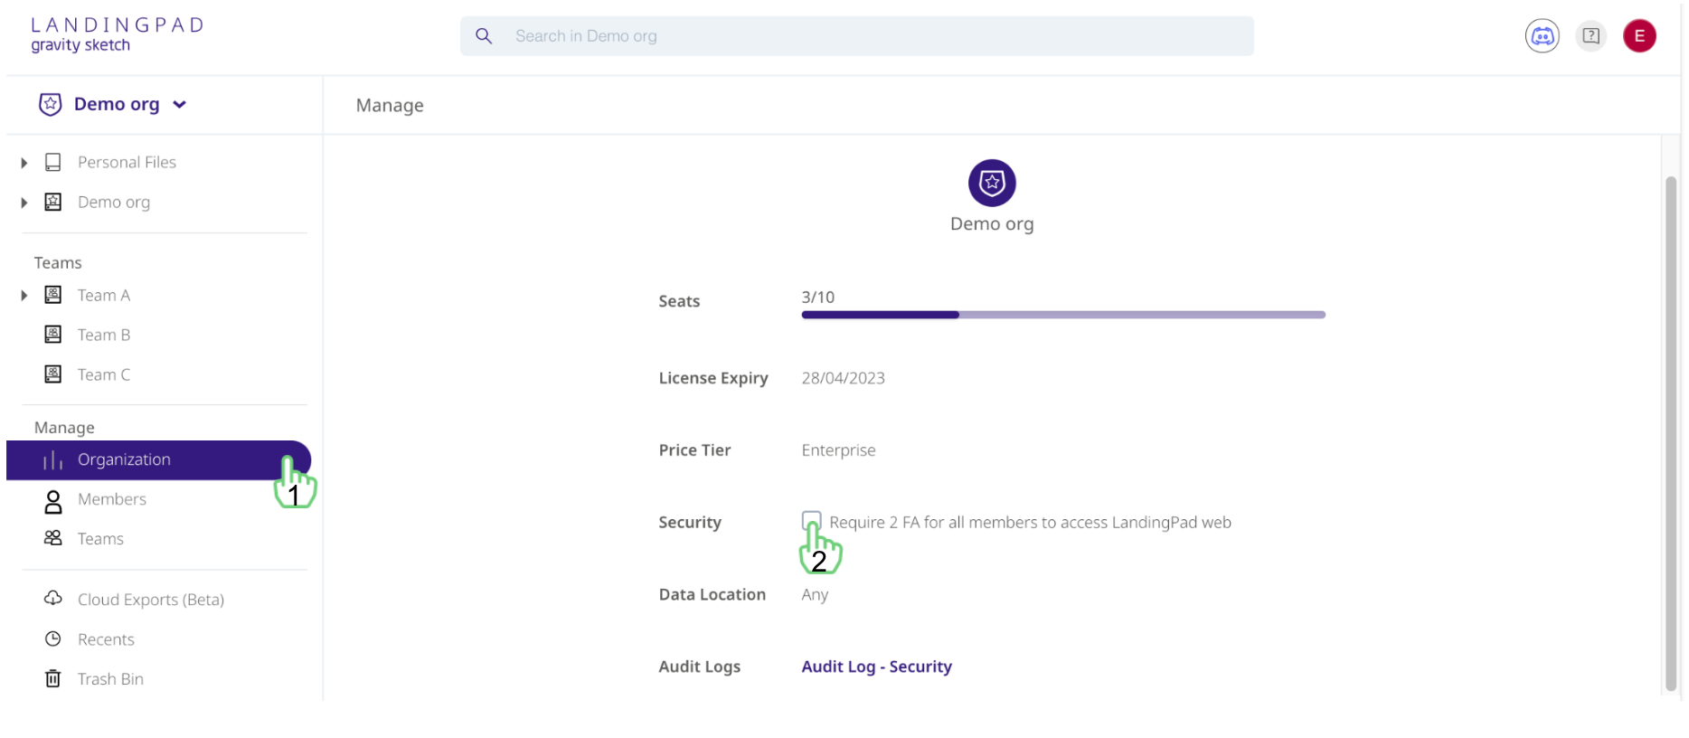Expand the Team A tree arrow
The image size is (1689, 738).
pyautogui.click(x=24, y=296)
